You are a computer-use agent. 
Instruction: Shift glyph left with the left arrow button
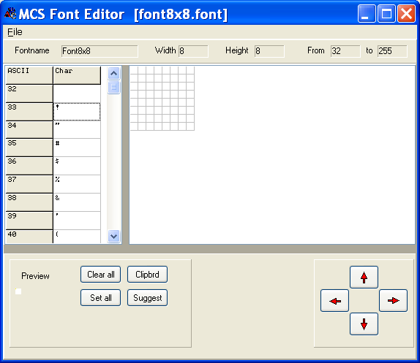pos(334,300)
